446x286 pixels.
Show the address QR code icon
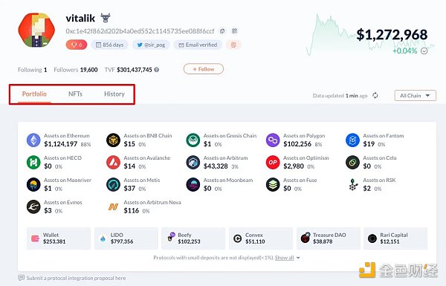click(234, 31)
